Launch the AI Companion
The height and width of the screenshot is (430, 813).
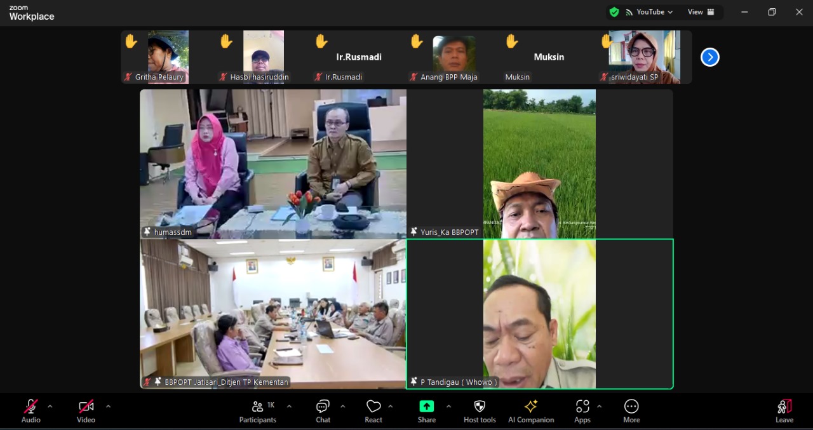[531, 410]
